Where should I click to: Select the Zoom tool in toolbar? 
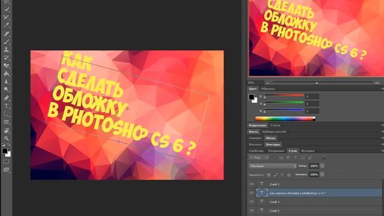(7, 139)
